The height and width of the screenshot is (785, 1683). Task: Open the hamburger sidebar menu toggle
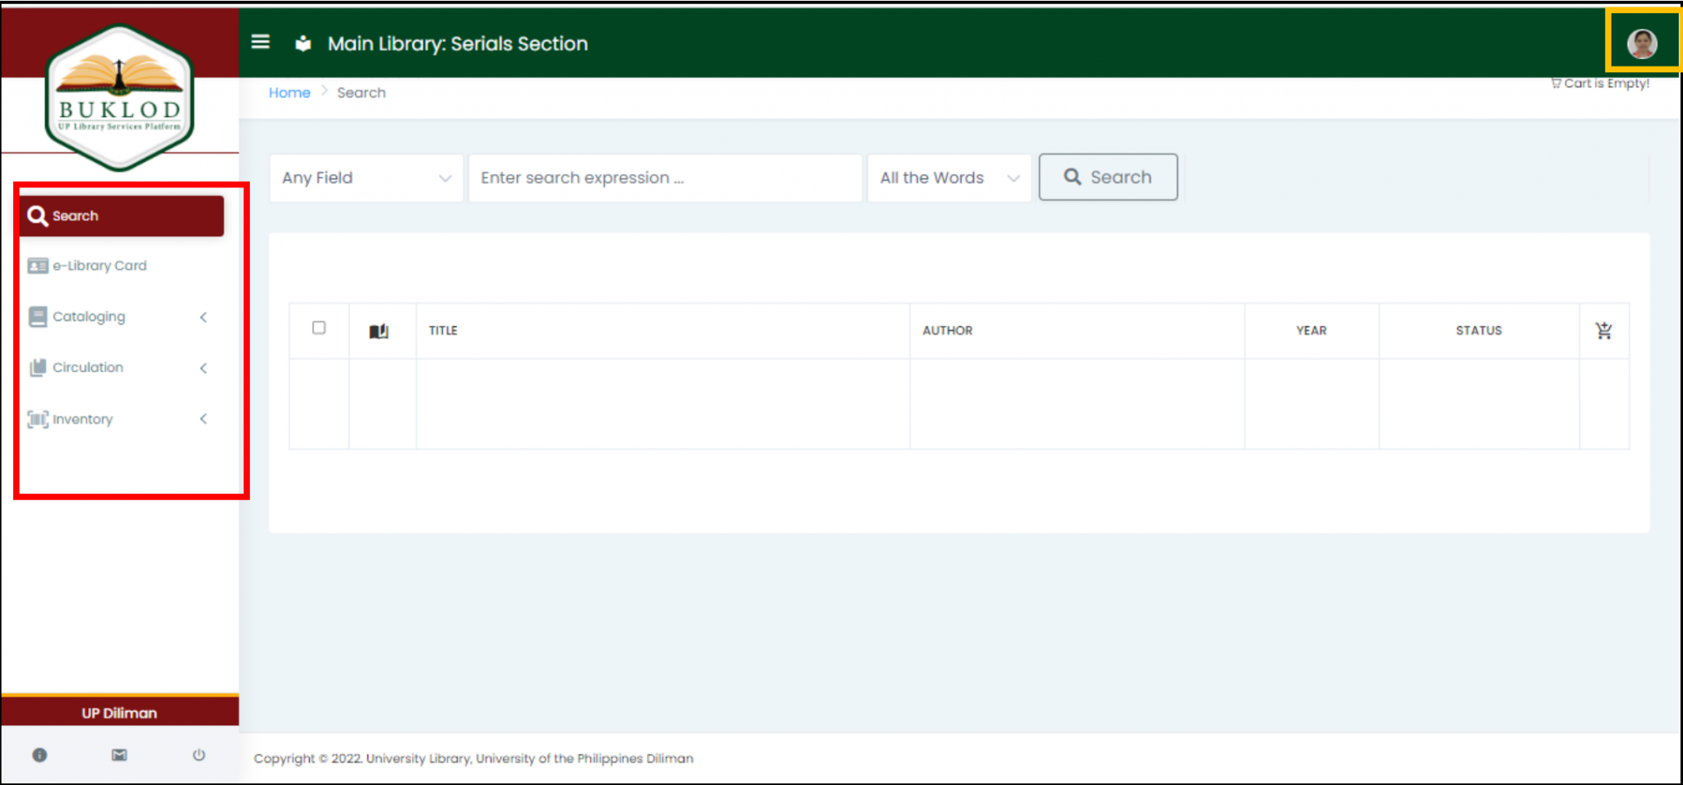tap(261, 42)
